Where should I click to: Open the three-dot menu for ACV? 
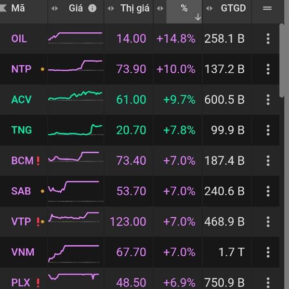268,100
